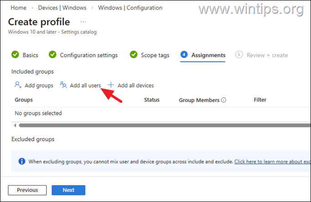Viewport: 311px width, 202px height.
Task: Click the Filter column header
Action: coord(260,100)
